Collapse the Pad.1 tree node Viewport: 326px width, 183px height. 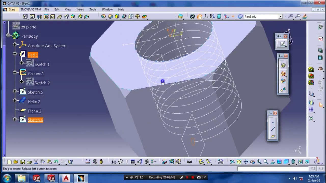(15, 54)
